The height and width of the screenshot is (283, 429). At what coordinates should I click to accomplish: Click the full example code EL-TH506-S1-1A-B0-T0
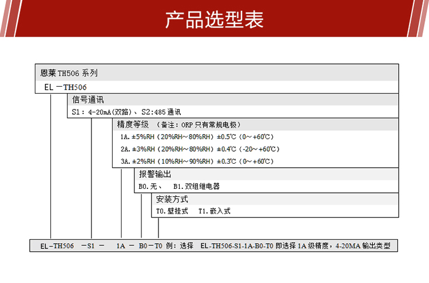click(237, 246)
